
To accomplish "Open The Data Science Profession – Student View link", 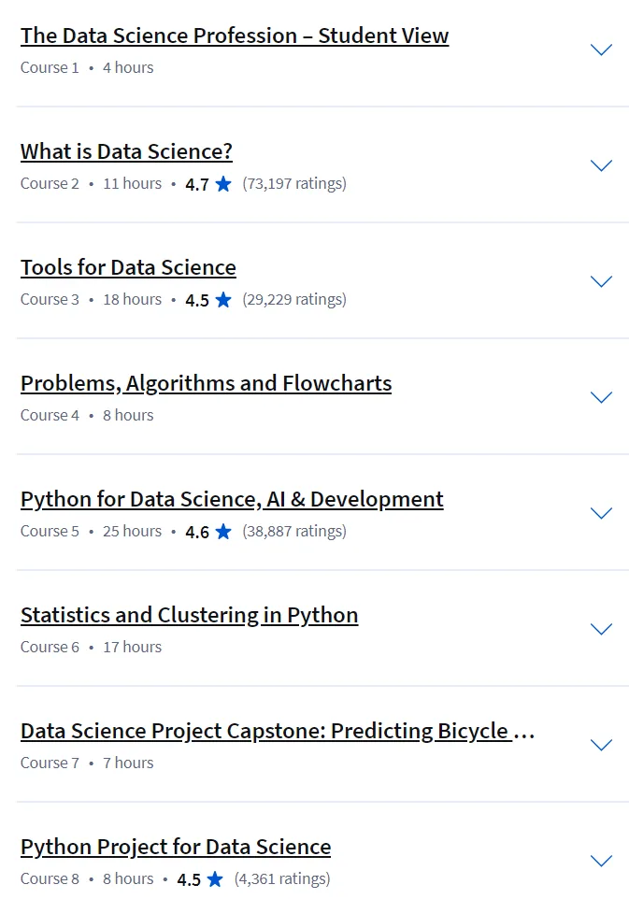I will coord(235,36).
